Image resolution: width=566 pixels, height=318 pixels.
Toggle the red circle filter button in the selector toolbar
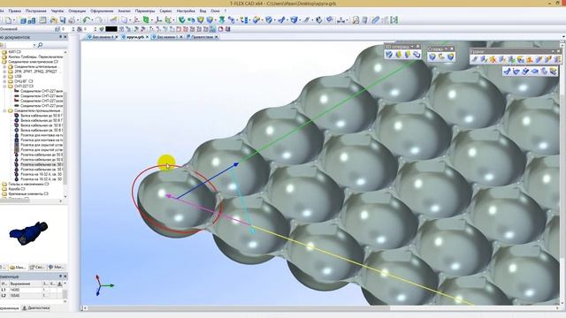click(220, 29)
